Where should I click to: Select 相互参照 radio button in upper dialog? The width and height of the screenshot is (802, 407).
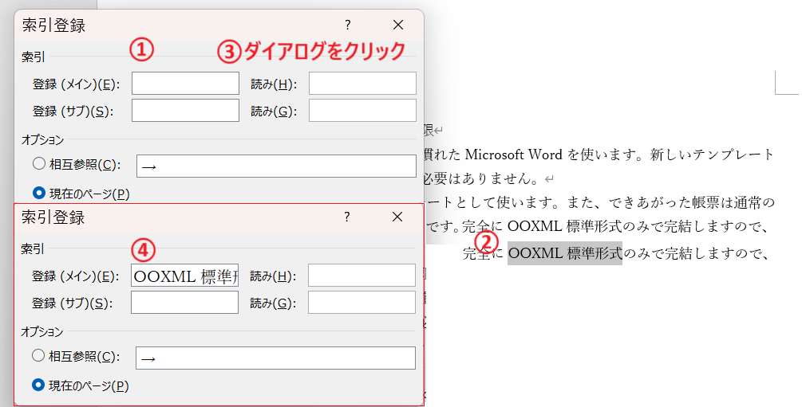point(39,165)
